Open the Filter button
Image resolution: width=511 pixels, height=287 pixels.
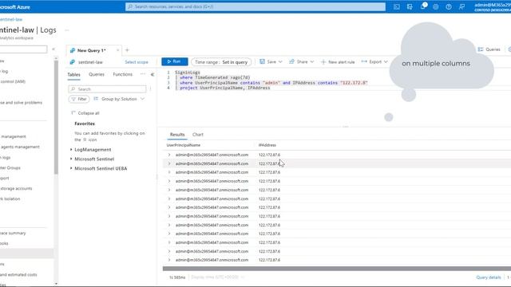tap(79, 99)
